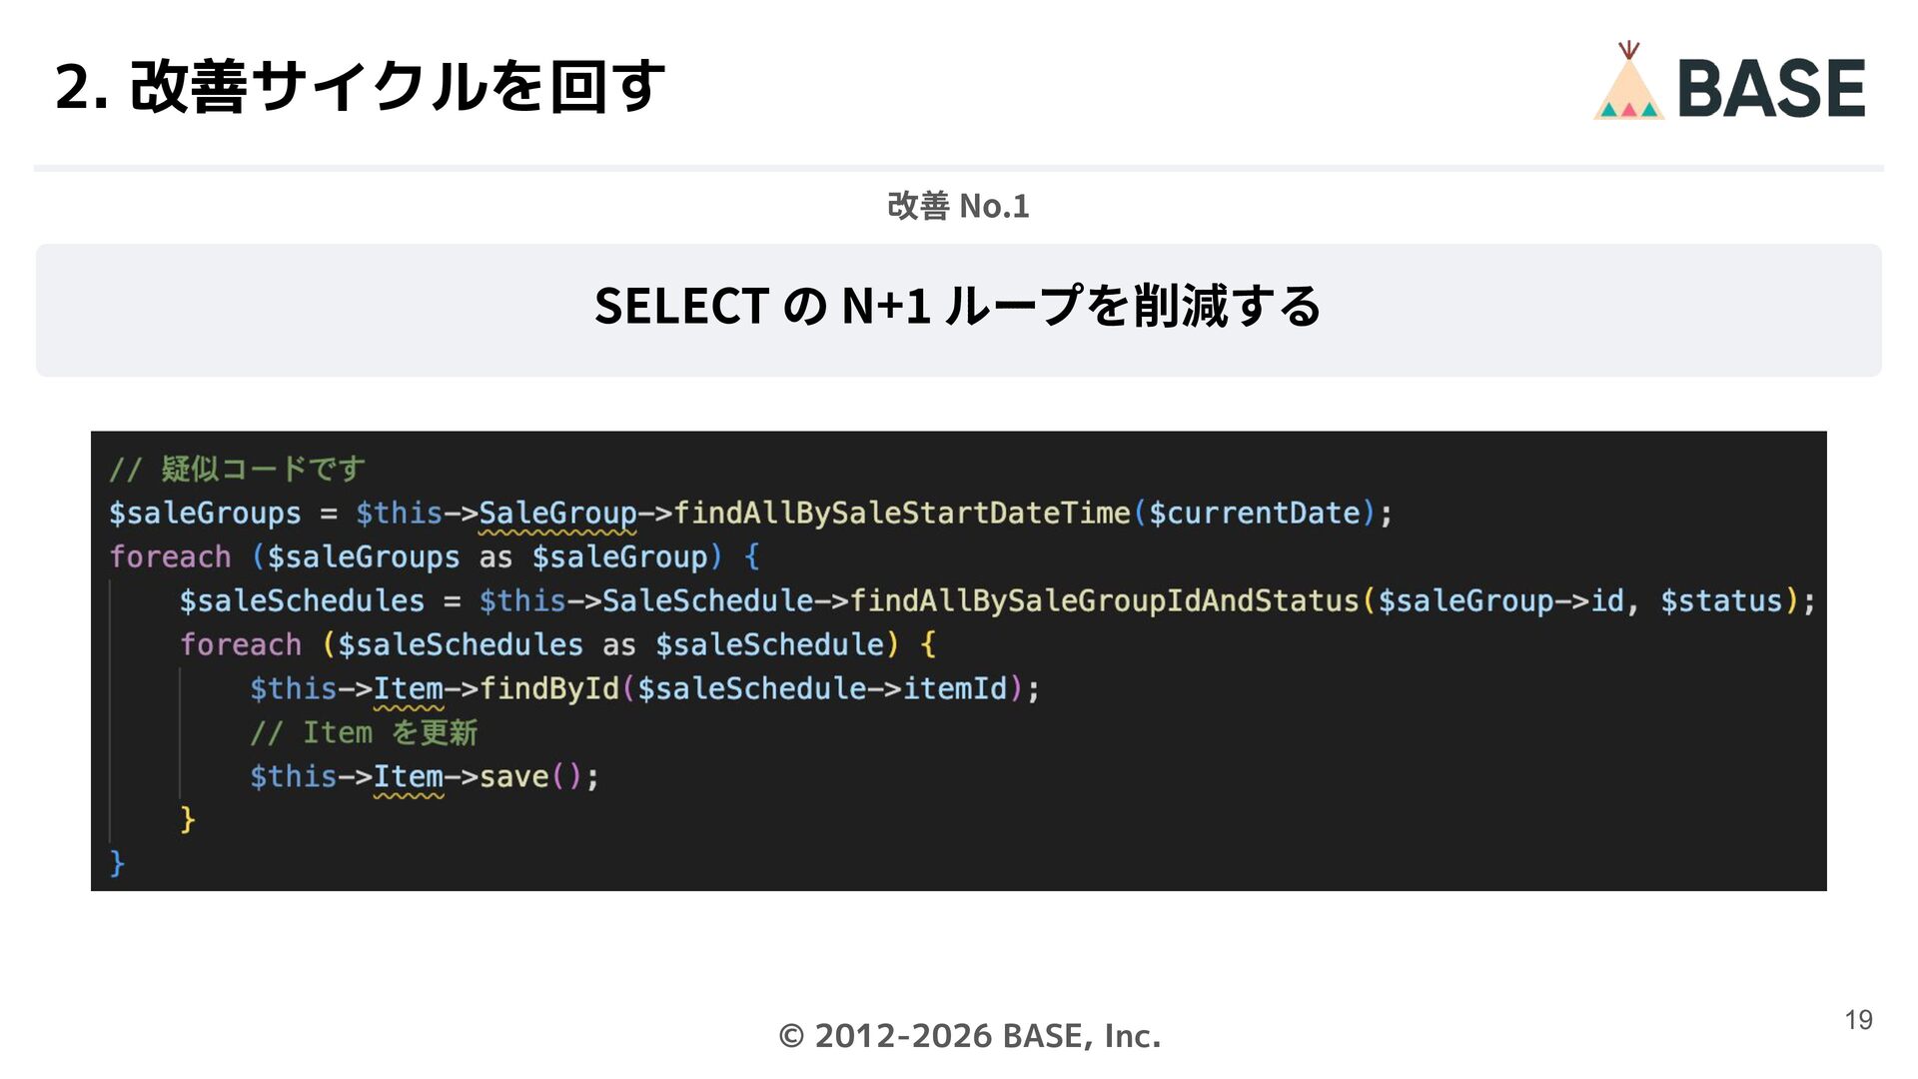Click the $saleGroups variable assignment
The image size is (1918, 1079).
[205, 514]
